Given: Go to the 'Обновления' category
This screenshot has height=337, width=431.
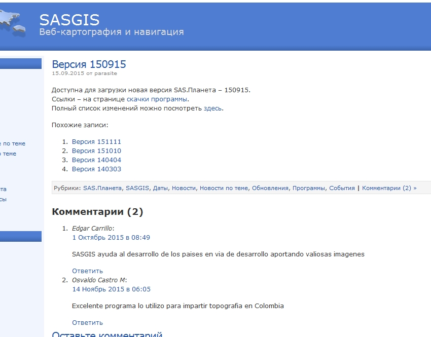Looking at the screenshot, I should point(270,188).
